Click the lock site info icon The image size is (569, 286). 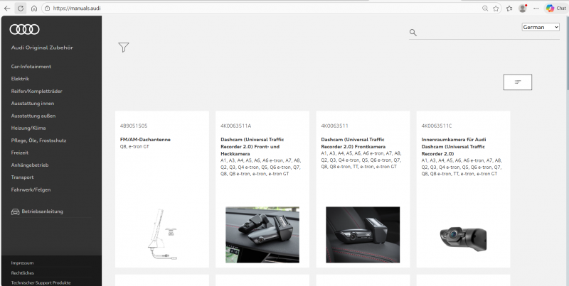tap(47, 9)
